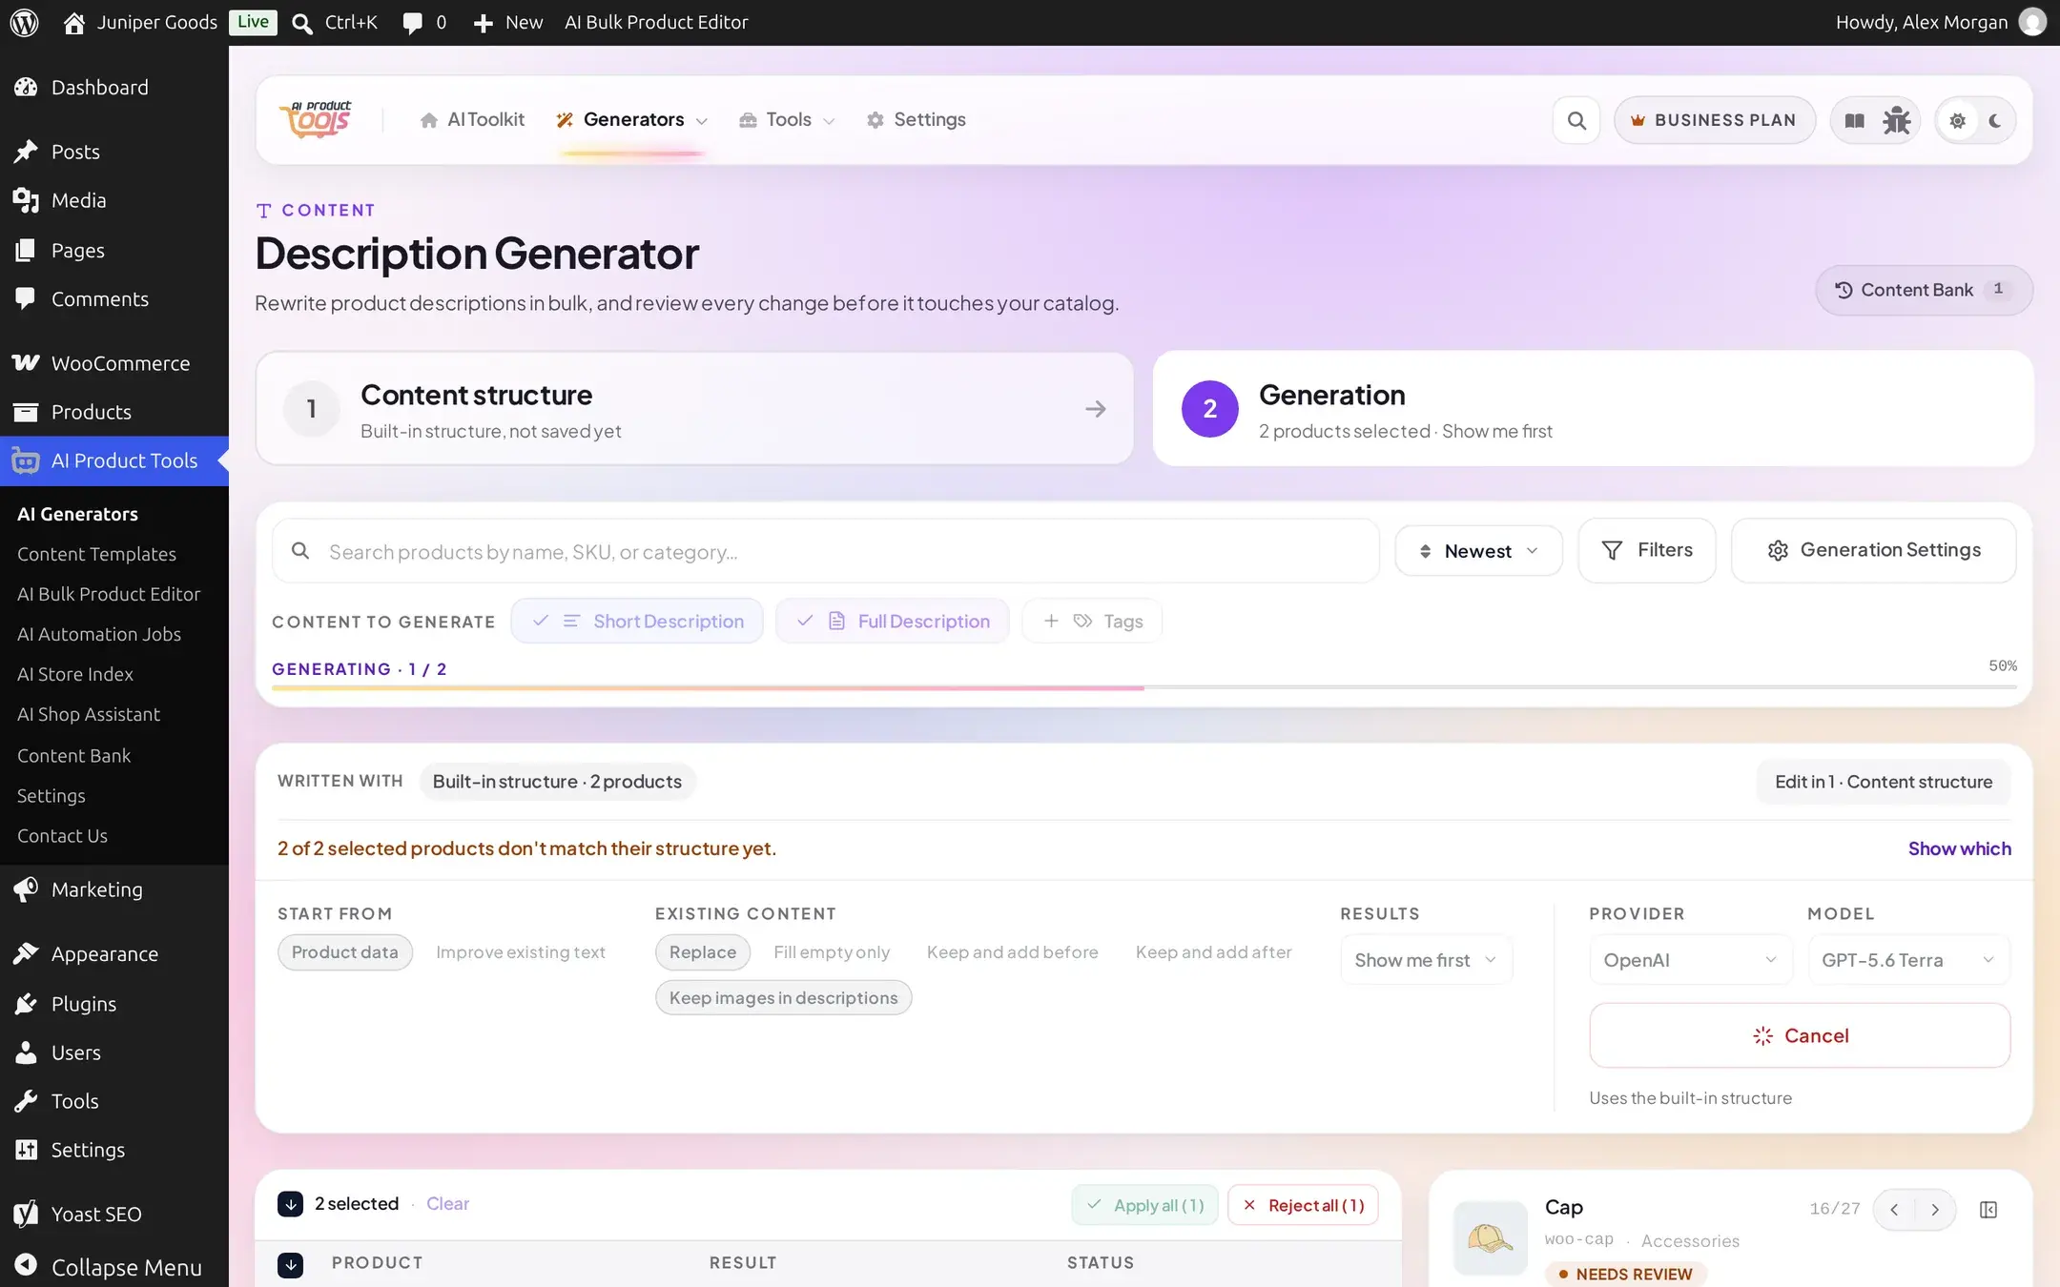Go to next product arrow in Cap panel

click(1935, 1210)
